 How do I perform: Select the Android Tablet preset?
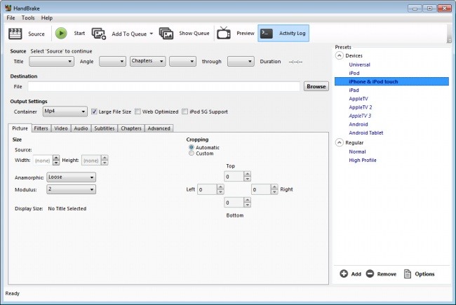366,133
